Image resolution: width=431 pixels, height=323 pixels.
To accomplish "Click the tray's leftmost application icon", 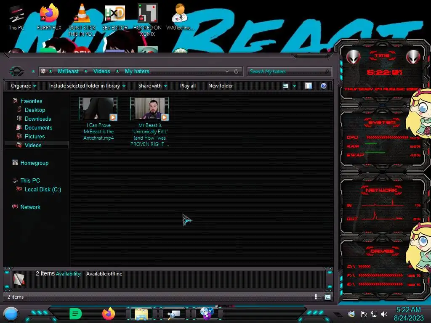I will pyautogui.click(x=351, y=314).
